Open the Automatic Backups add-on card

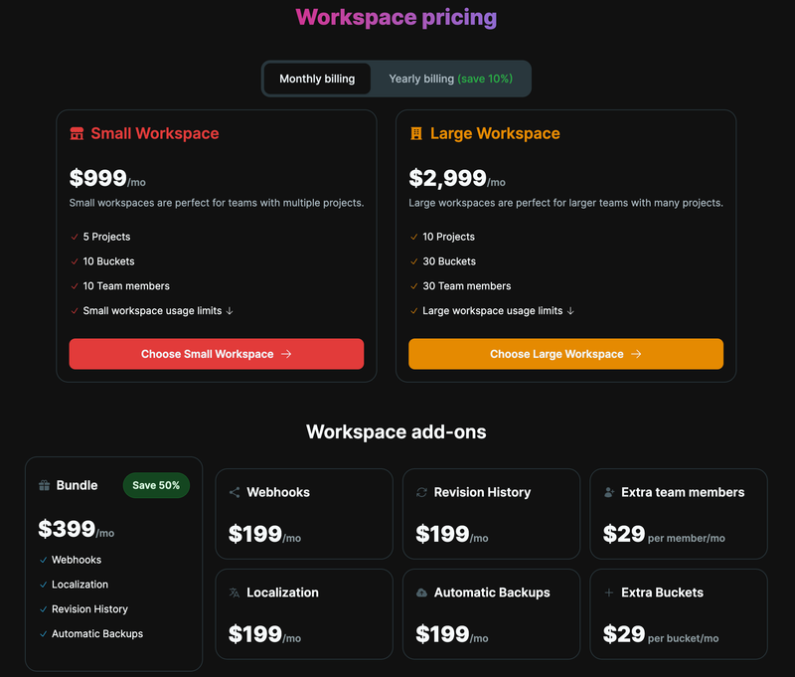click(x=491, y=614)
